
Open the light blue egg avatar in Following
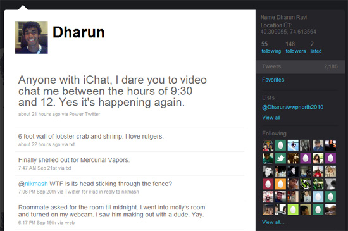coord(318,197)
